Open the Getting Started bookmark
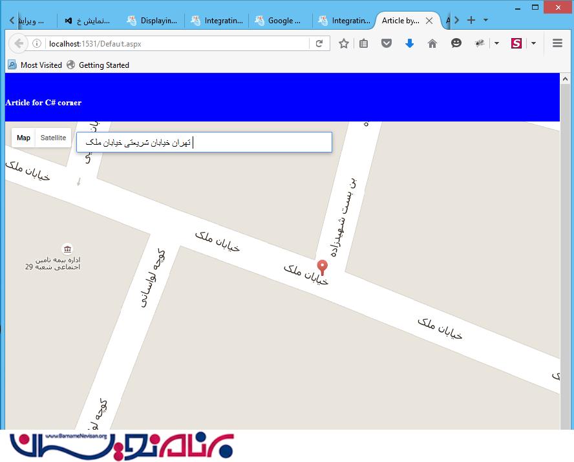The height and width of the screenshot is (462, 574). 98,65
